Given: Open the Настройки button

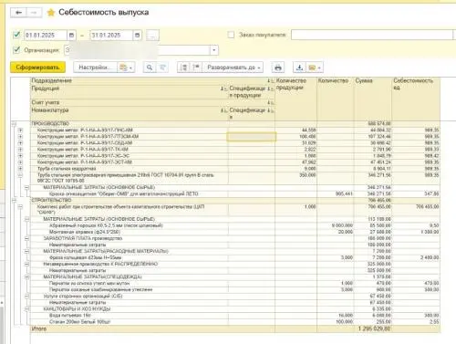Looking at the screenshot, I should tap(96, 68).
